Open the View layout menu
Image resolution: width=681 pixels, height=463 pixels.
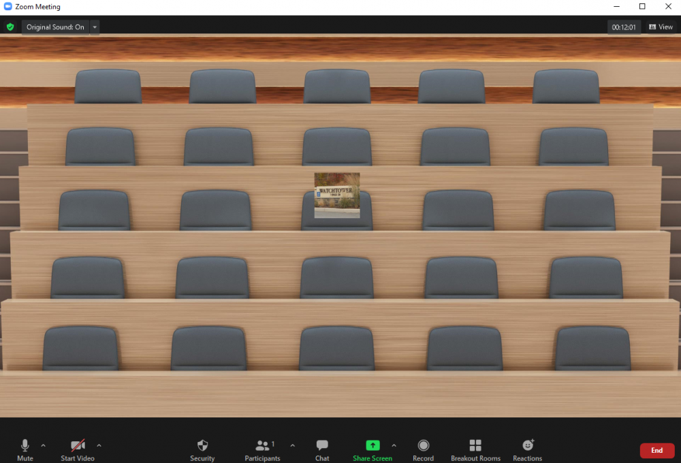click(x=661, y=27)
